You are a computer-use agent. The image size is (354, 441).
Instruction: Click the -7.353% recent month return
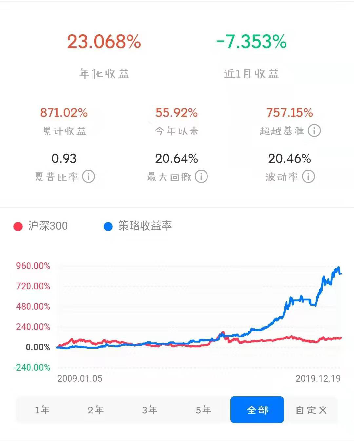pos(251,42)
